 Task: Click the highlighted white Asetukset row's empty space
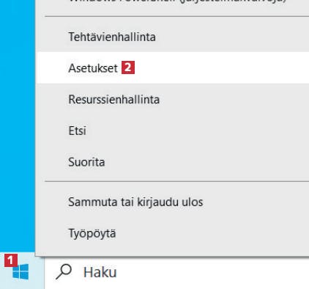[x=220, y=67]
